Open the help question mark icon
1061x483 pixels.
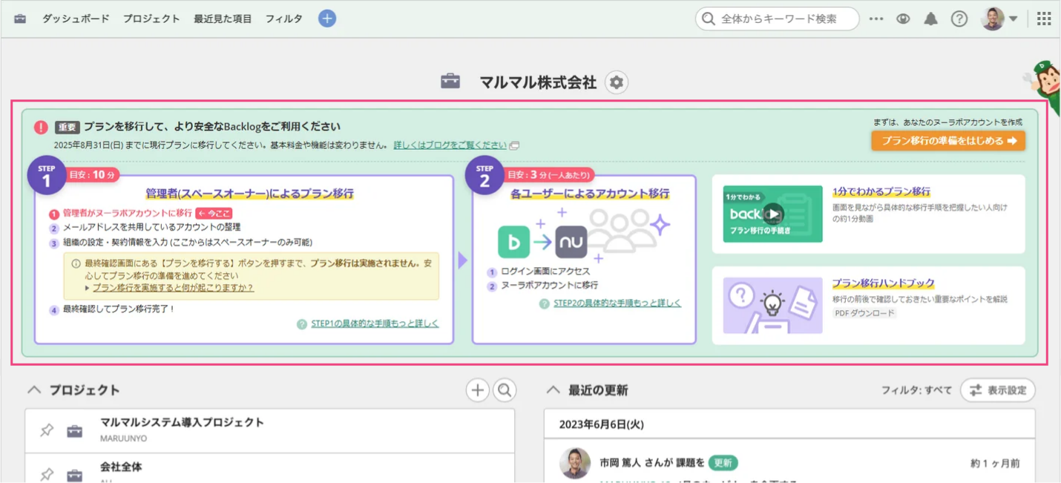(x=959, y=19)
